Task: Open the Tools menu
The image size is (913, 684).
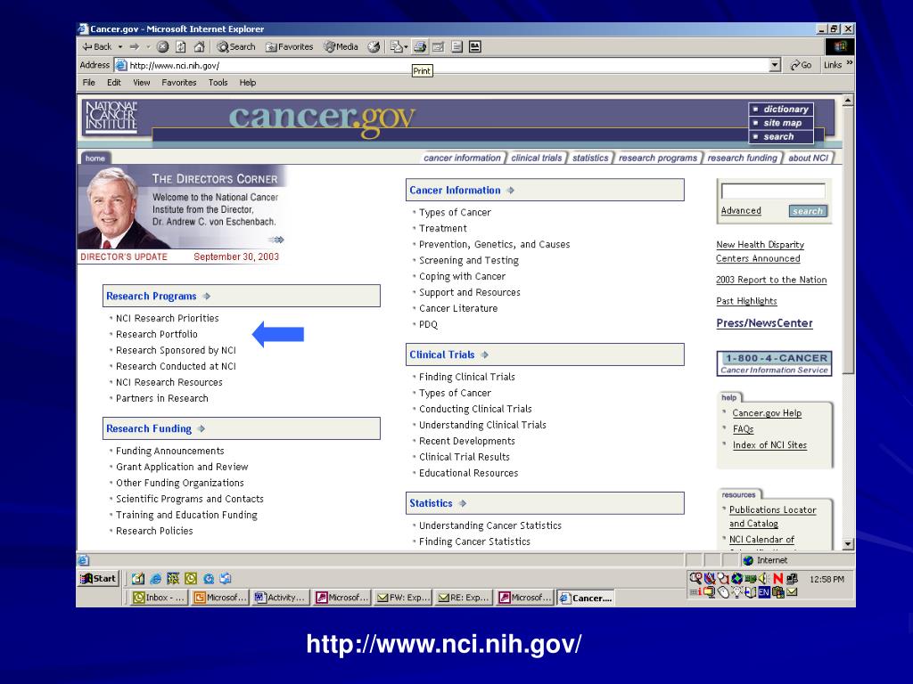Action: pyautogui.click(x=218, y=83)
